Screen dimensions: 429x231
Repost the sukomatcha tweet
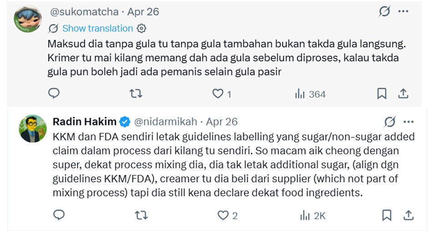pyautogui.click(x=136, y=94)
